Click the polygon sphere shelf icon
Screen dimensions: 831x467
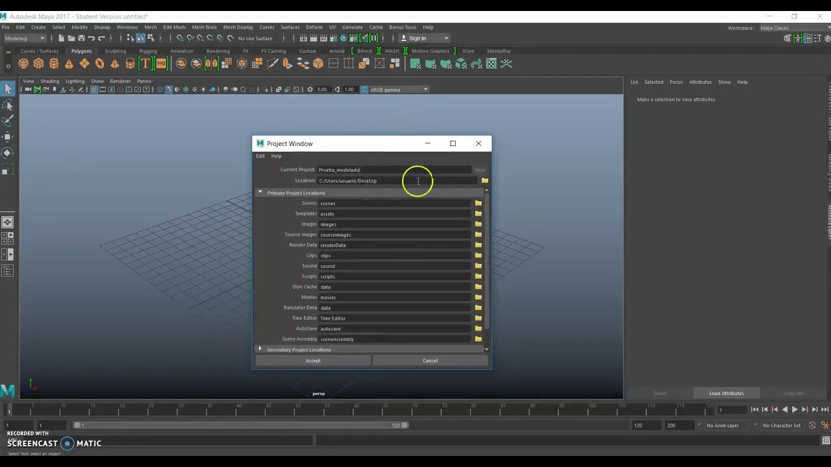point(23,64)
